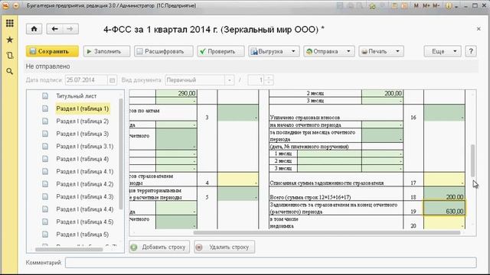Open help with the question mark button
Viewport: 490px width, 275px height.
point(471,51)
